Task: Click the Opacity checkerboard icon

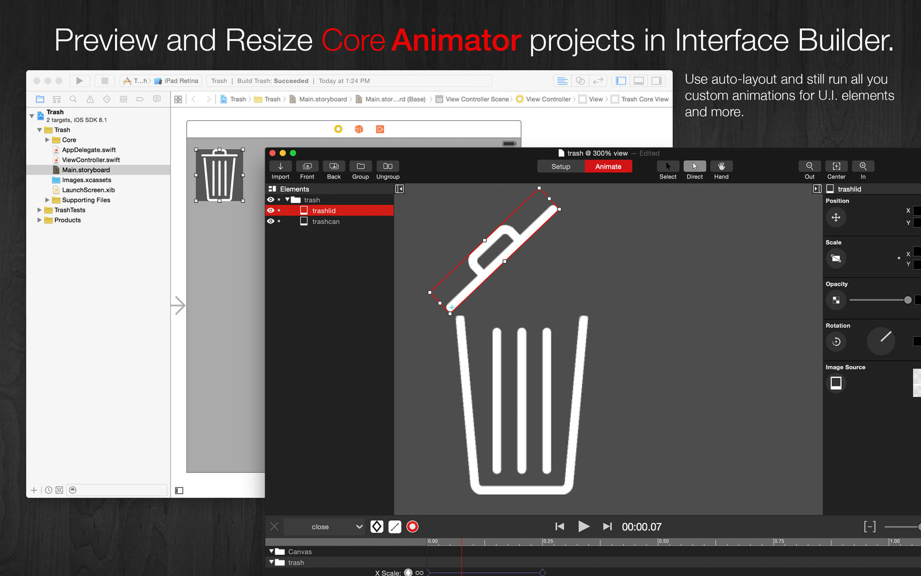Action: pos(836,300)
